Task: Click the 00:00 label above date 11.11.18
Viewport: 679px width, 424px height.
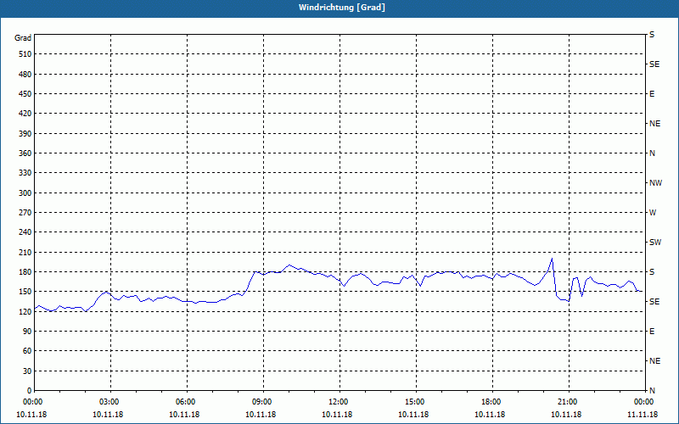Action: click(644, 402)
